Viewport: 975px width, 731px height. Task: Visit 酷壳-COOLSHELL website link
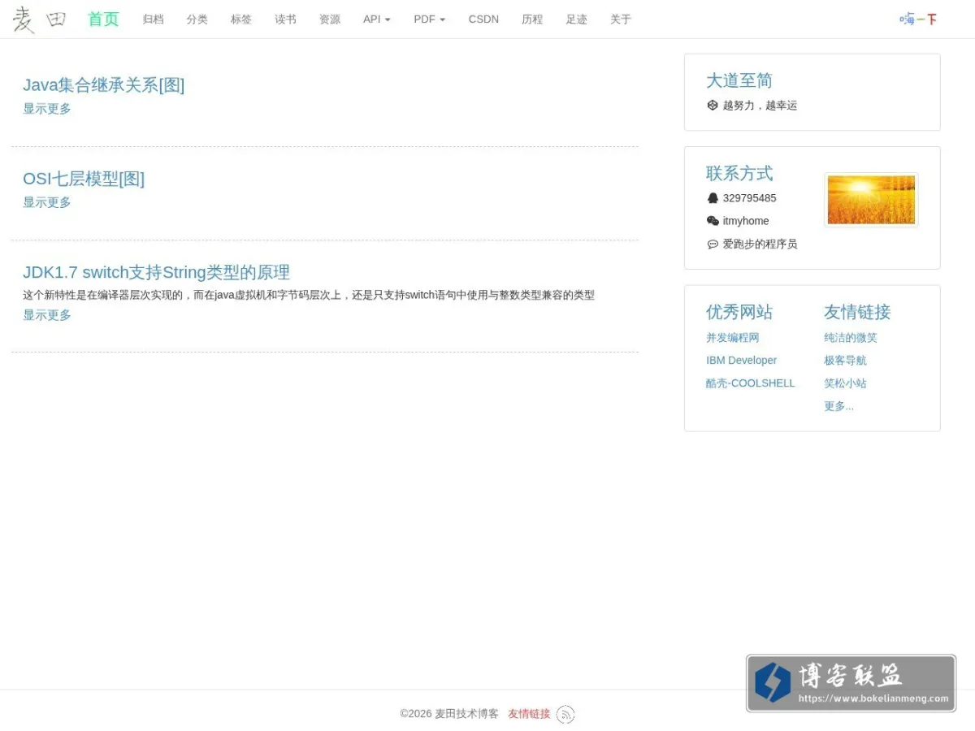click(750, 383)
